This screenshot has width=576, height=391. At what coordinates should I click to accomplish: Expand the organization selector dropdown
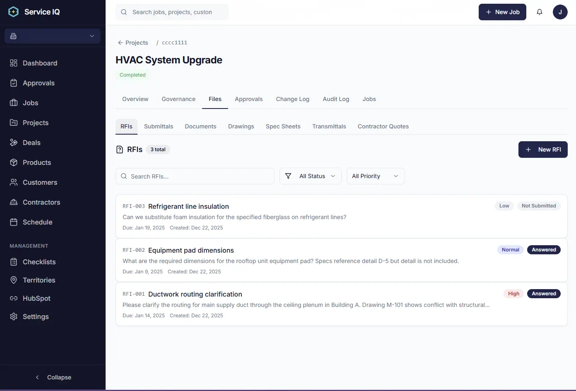(x=53, y=36)
